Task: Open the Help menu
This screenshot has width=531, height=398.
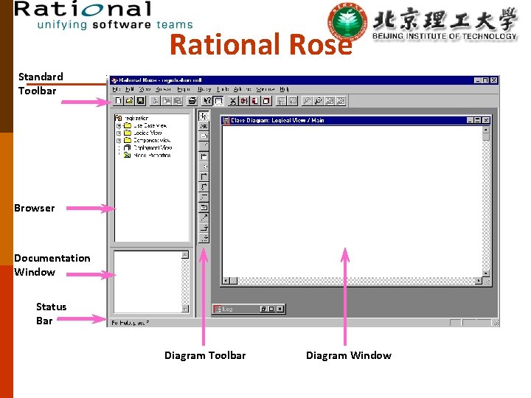Action: pyautogui.click(x=284, y=89)
